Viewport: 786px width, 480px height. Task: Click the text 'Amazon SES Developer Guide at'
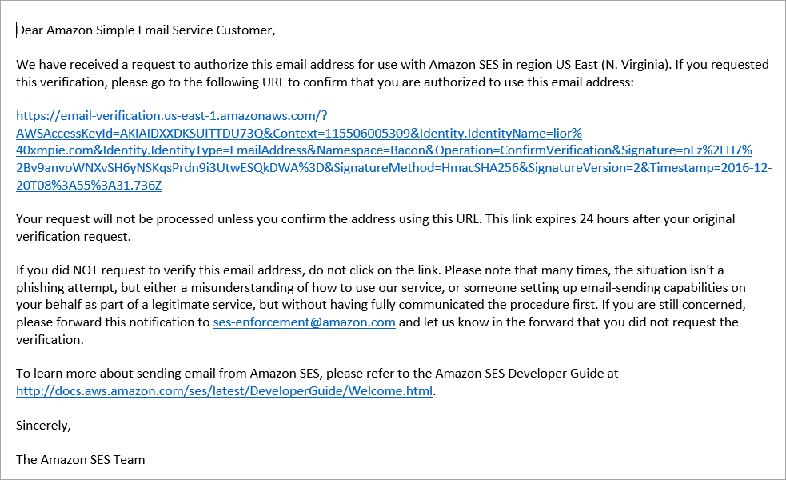click(x=527, y=374)
